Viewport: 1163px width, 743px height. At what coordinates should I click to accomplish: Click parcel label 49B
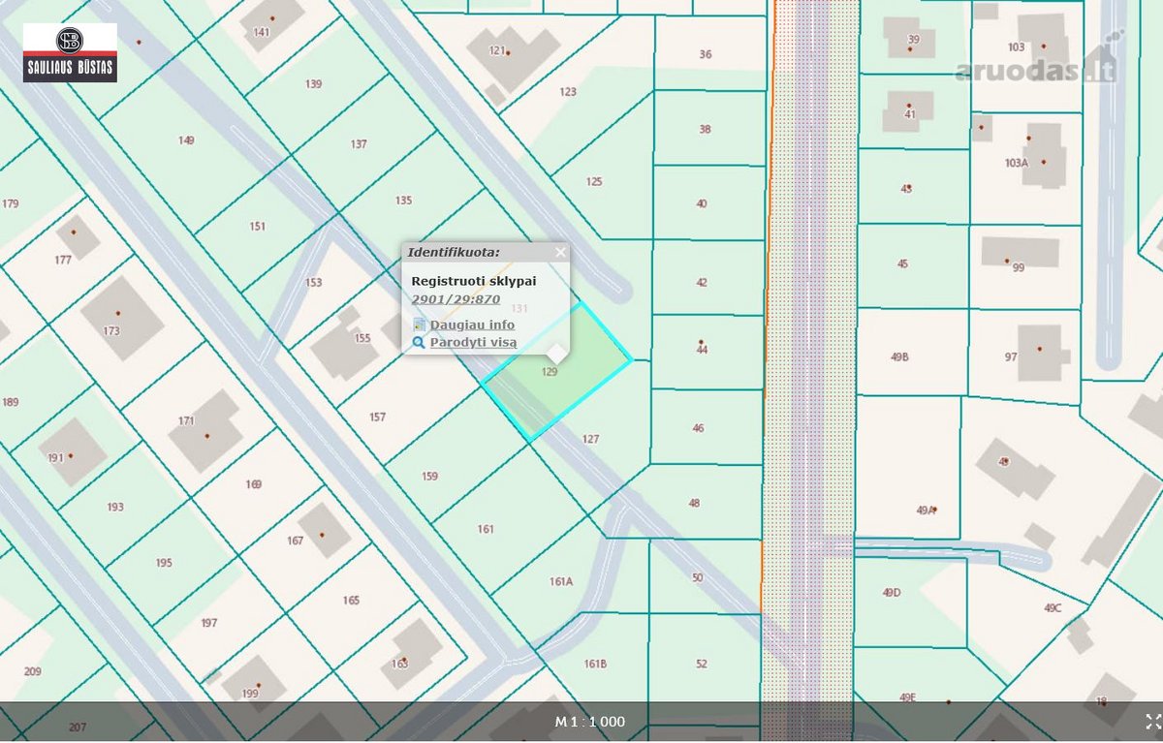(x=899, y=356)
